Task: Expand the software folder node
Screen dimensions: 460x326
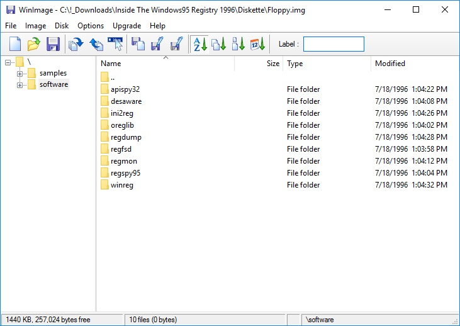Action: point(20,85)
